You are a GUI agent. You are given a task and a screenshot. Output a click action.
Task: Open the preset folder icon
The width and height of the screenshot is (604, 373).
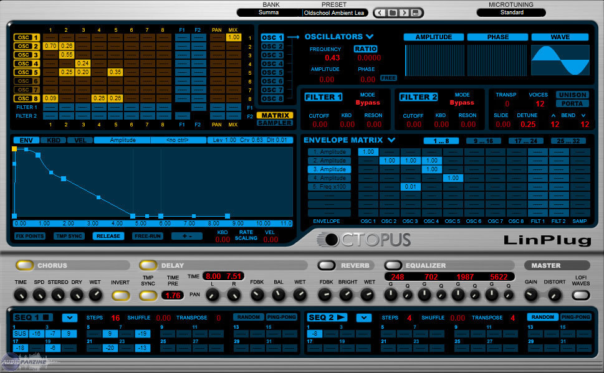click(x=391, y=12)
